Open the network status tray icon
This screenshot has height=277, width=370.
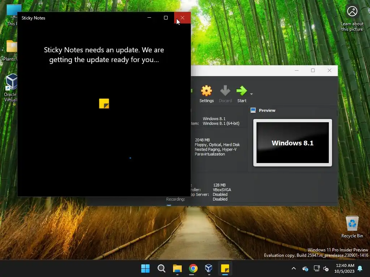tap(317, 268)
